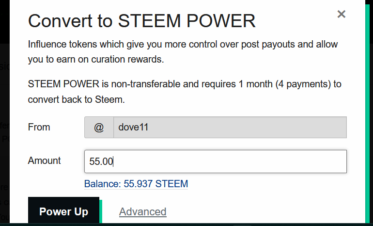This screenshot has width=373, height=226.
Task: Click the black area above the dialog's left edge
Action: (4, 19)
